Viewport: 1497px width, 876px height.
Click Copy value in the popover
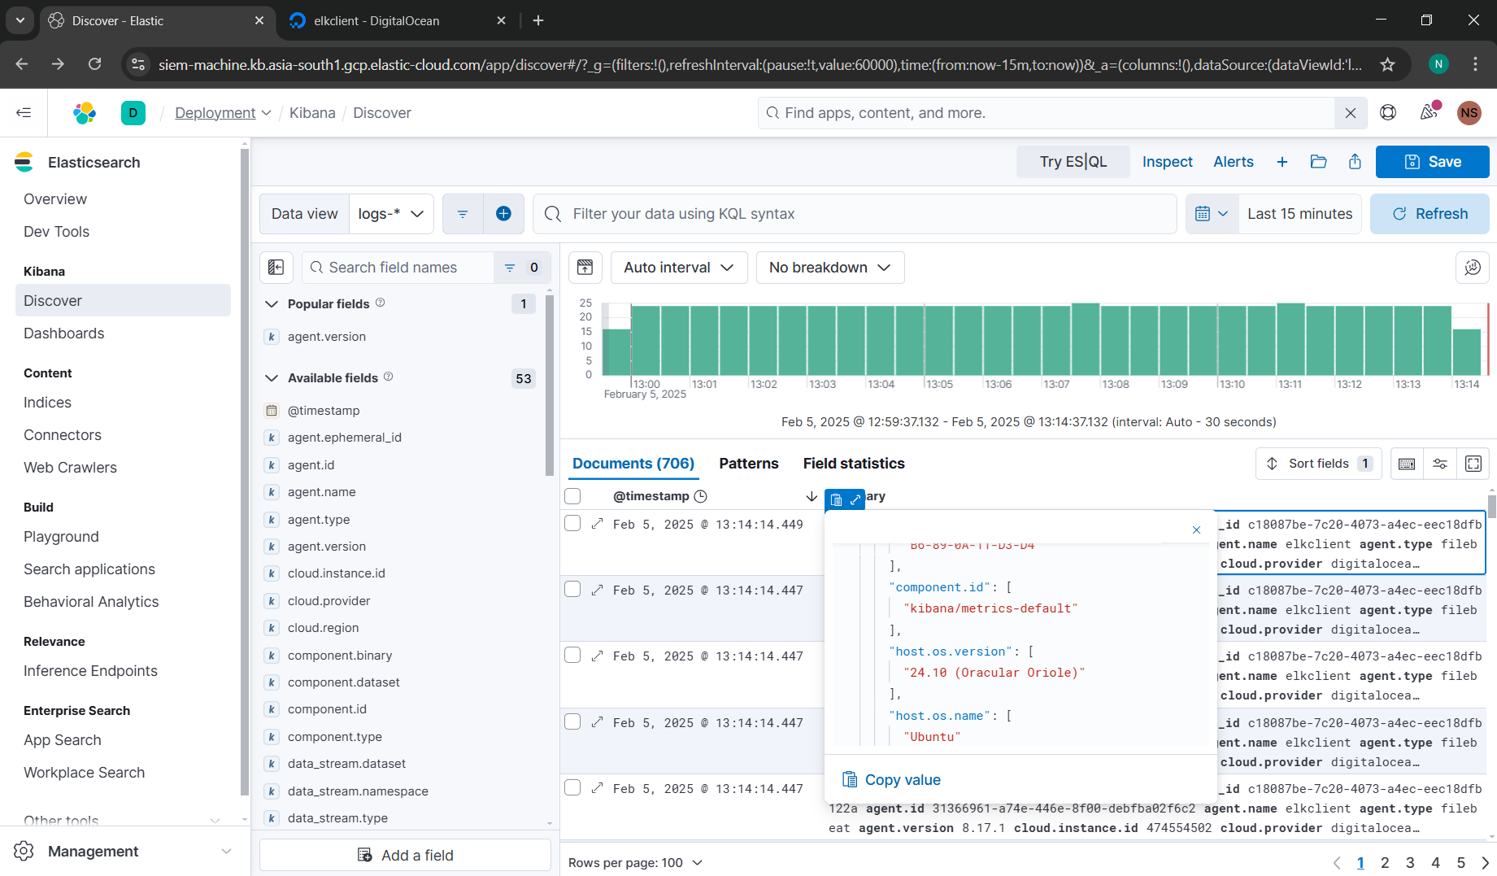tap(891, 780)
